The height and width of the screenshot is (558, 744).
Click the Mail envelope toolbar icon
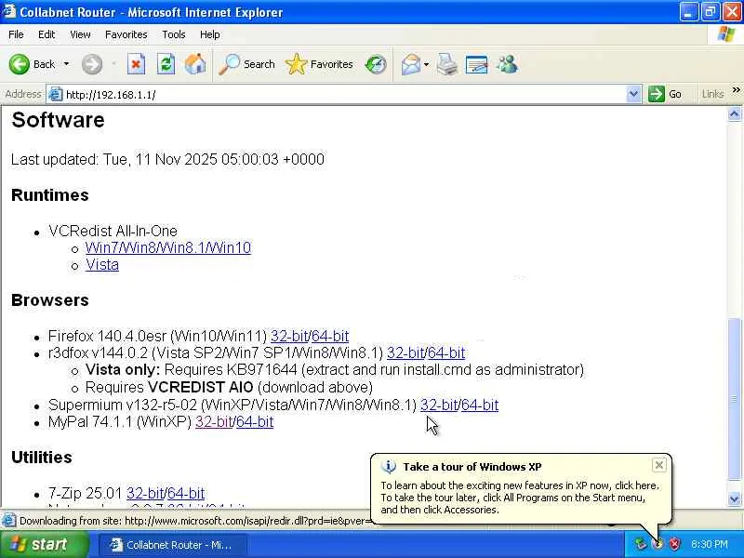point(411,64)
